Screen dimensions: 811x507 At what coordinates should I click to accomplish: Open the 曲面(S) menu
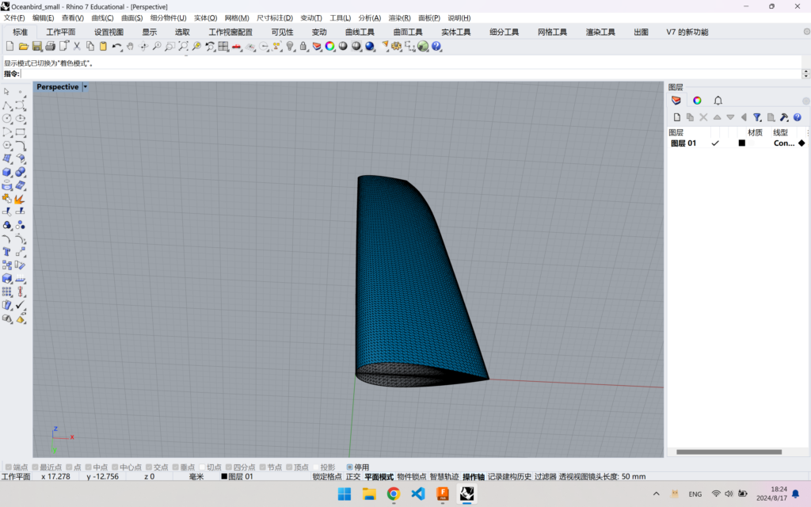(132, 17)
